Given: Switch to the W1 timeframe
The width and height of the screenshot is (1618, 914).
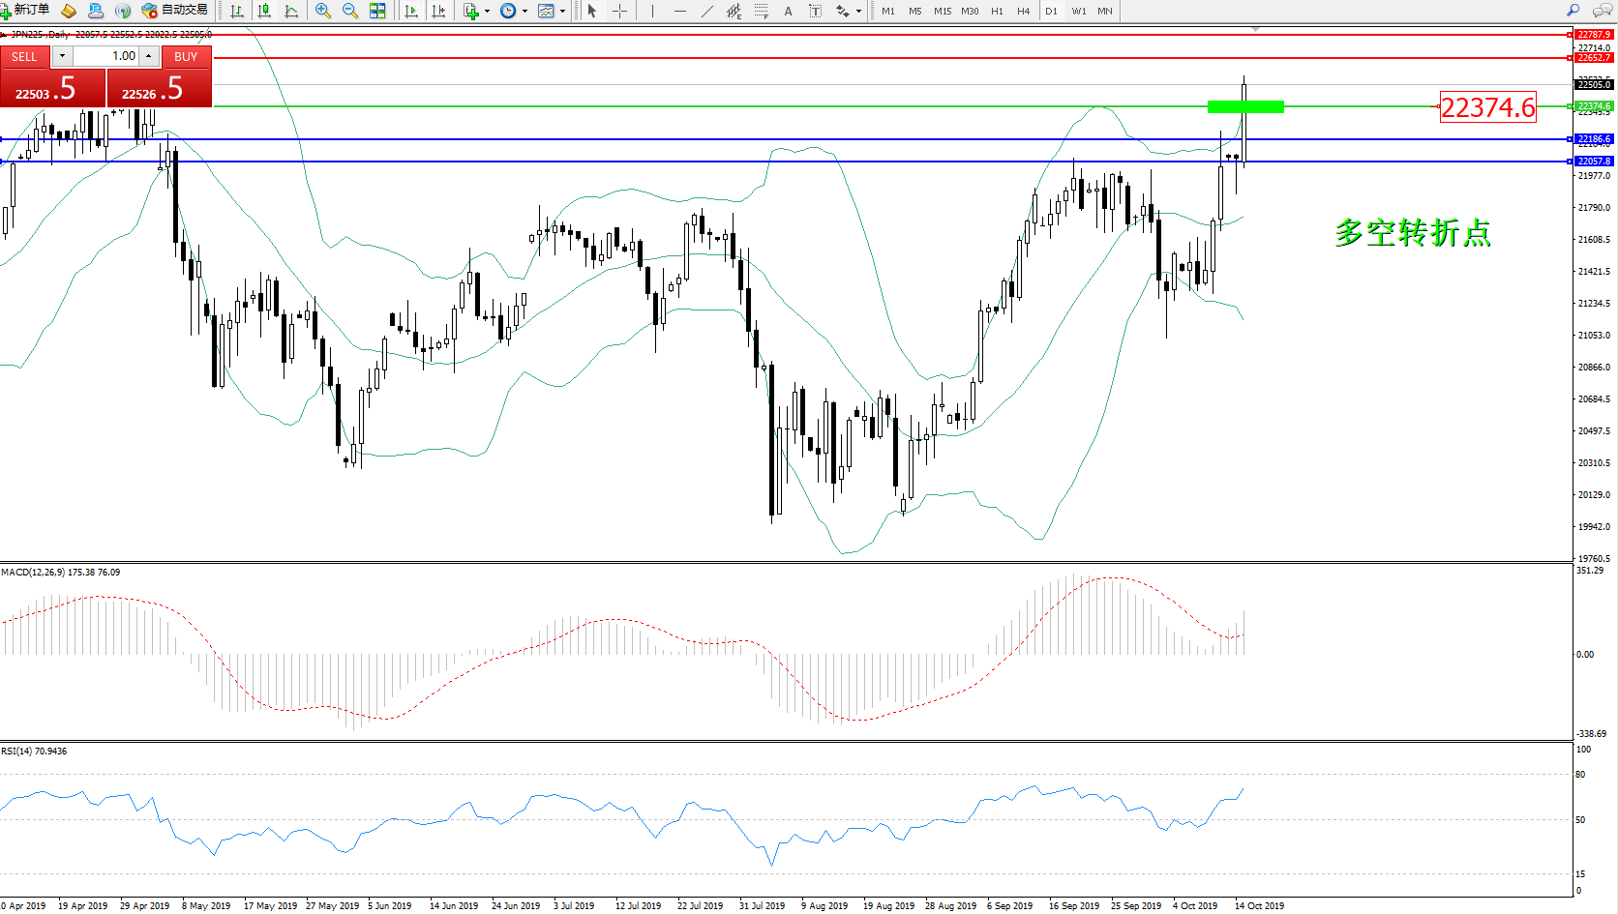Looking at the screenshot, I should [x=1079, y=11].
